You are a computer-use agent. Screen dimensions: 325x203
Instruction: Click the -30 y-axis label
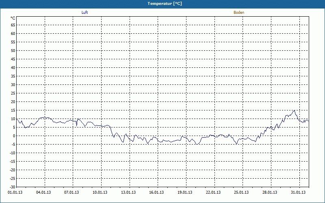(x=13, y=187)
